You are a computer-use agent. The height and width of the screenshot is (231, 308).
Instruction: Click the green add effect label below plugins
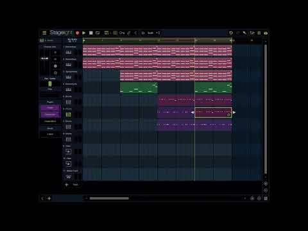pyautogui.click(x=50, y=121)
